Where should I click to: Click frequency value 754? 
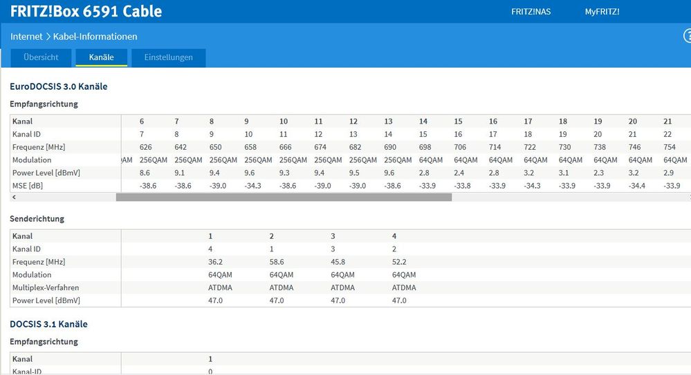click(670, 147)
